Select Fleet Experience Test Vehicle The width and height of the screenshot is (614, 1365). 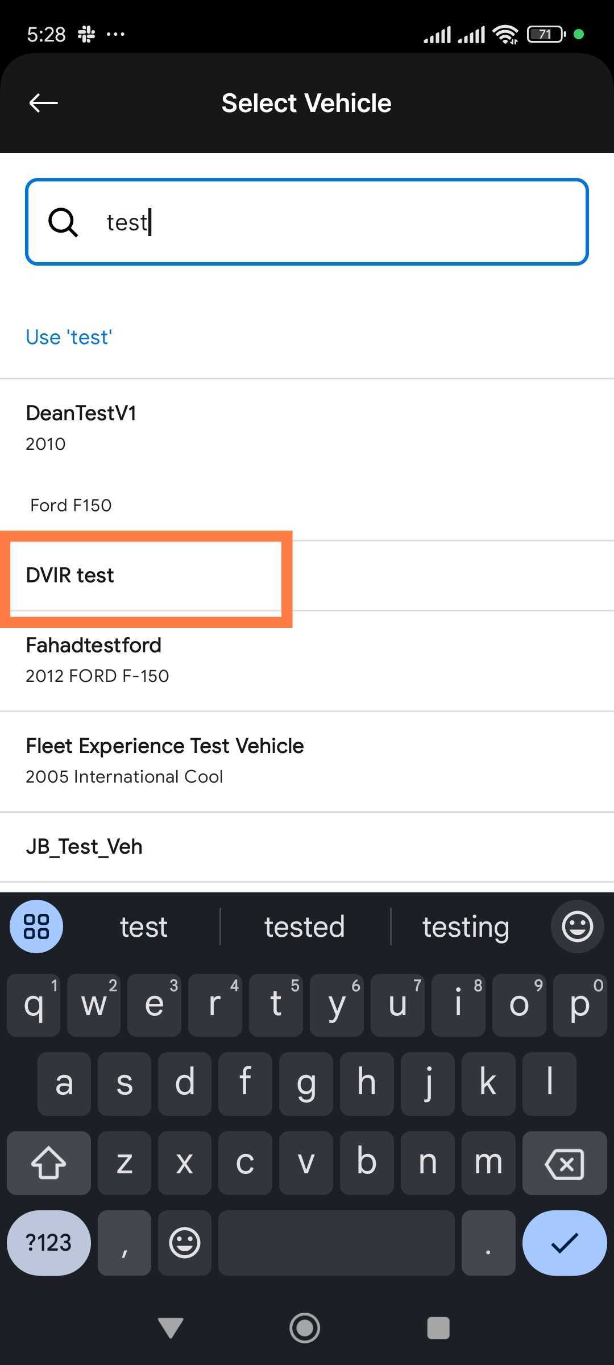tap(165, 760)
